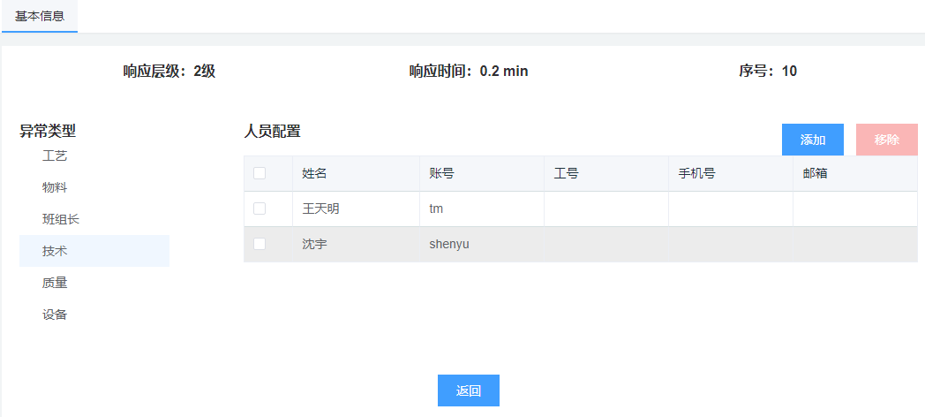This screenshot has width=925, height=417.
Task: Click the 移除 button
Action: [x=886, y=140]
